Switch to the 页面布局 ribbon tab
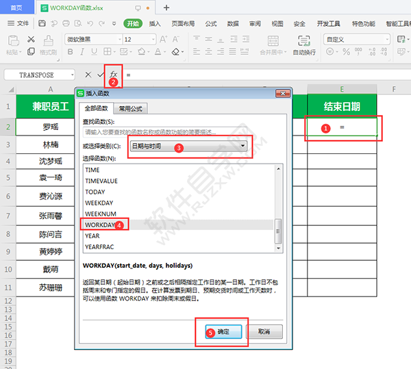Screen dimensions: 411x369 [x=183, y=24]
